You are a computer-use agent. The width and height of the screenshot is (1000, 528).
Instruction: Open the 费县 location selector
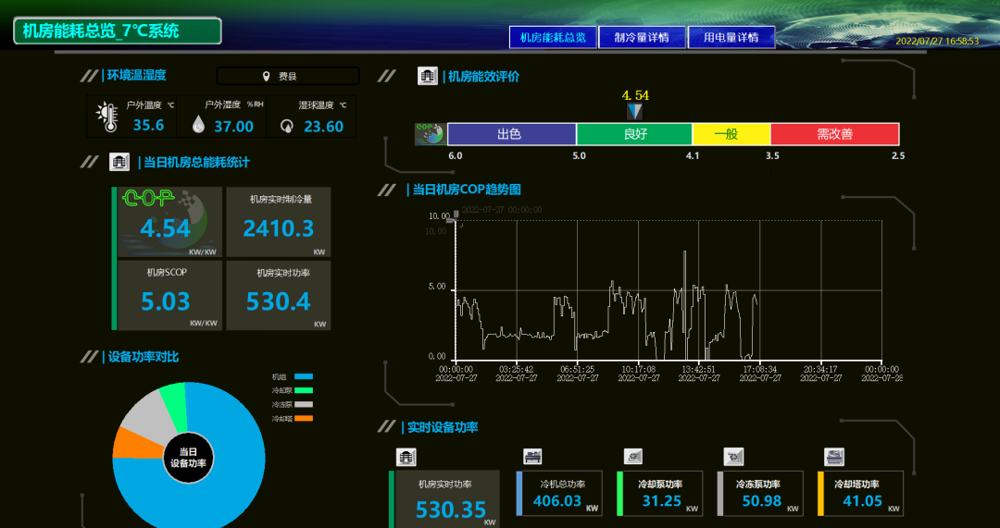pos(287,77)
